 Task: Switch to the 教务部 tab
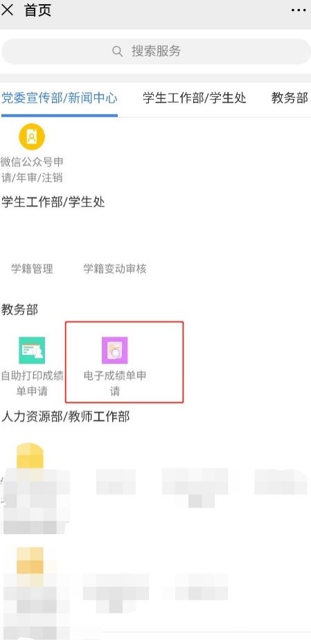click(290, 98)
